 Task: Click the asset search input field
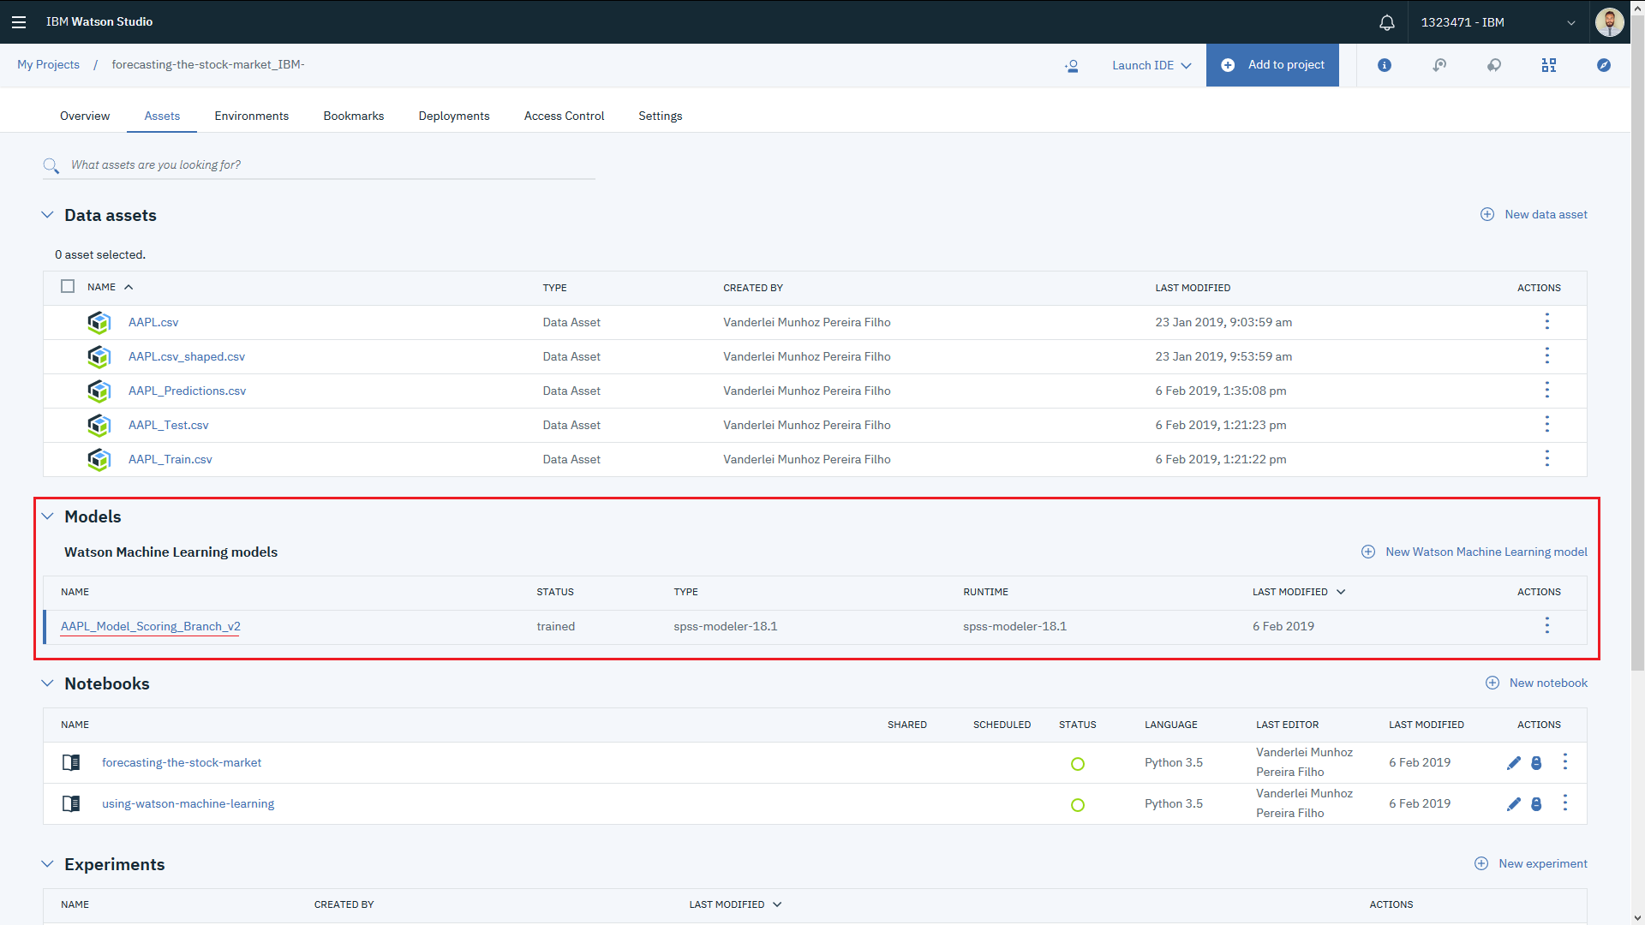pyautogui.click(x=326, y=164)
